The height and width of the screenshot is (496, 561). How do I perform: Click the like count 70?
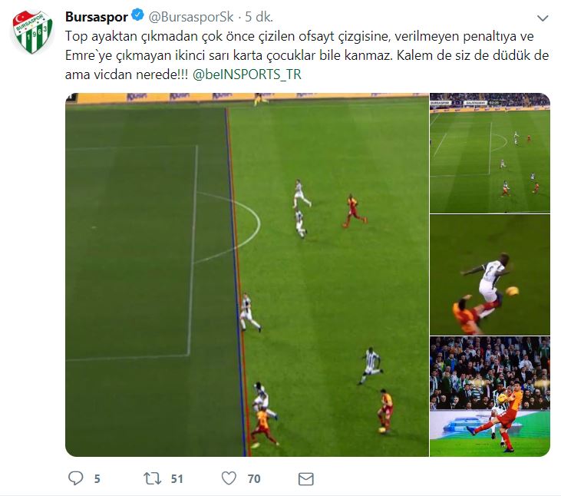coord(254,479)
